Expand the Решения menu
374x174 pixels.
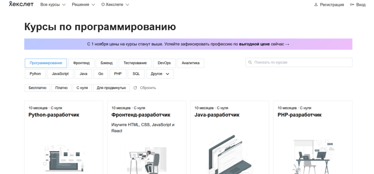pos(84,4)
